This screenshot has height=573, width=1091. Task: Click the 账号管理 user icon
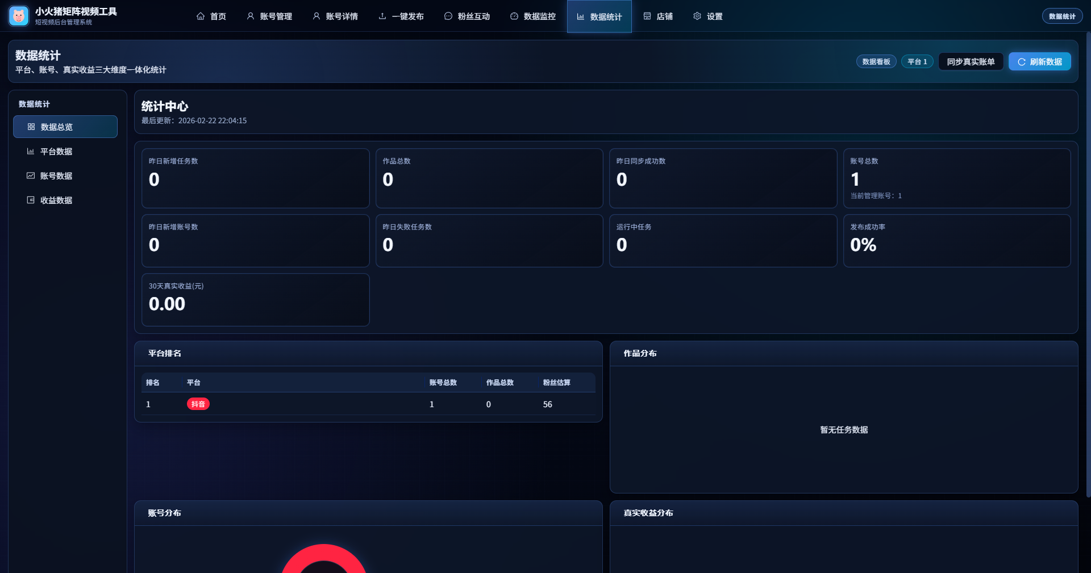tap(251, 16)
